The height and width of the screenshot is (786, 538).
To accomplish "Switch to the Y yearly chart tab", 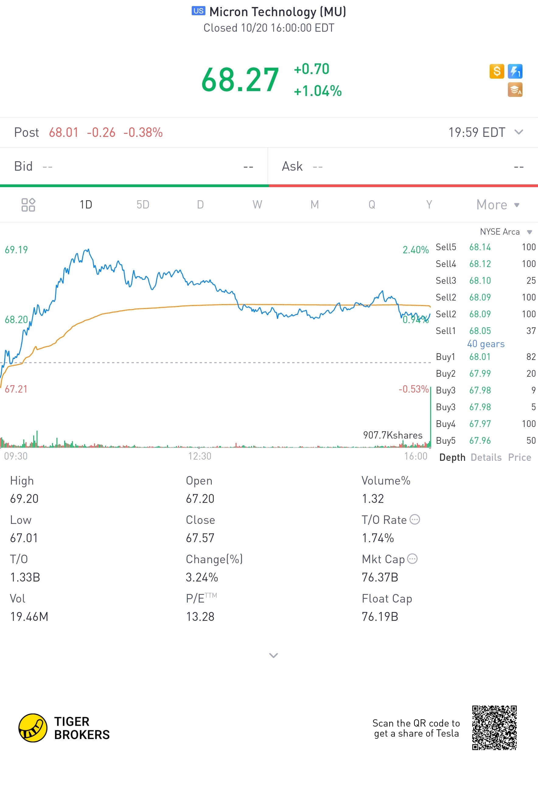I will (x=429, y=205).
